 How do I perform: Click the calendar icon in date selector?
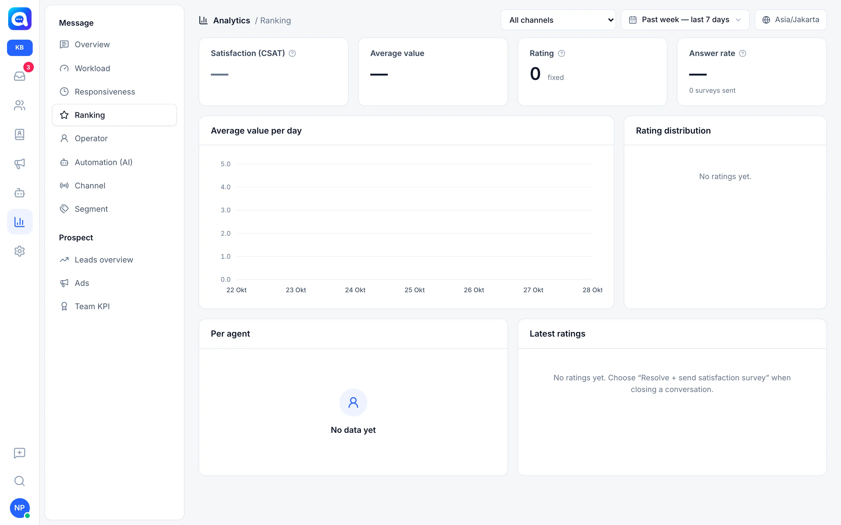tap(633, 20)
